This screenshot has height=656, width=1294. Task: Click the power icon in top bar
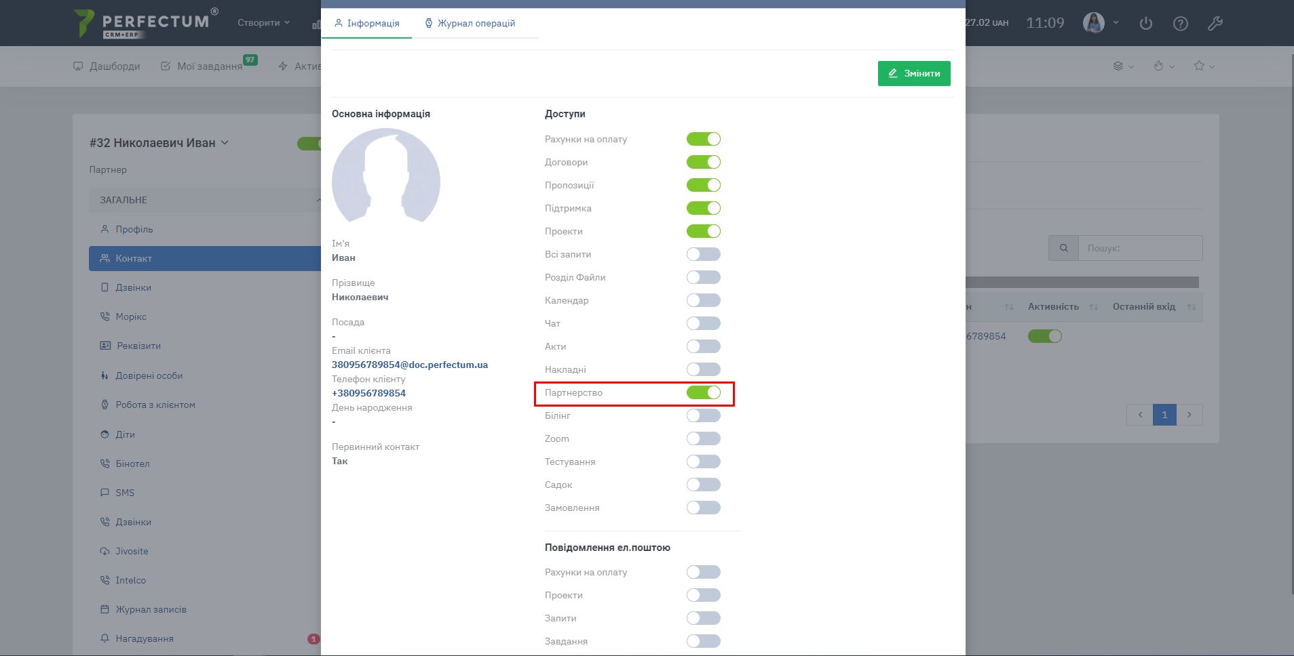tap(1146, 24)
